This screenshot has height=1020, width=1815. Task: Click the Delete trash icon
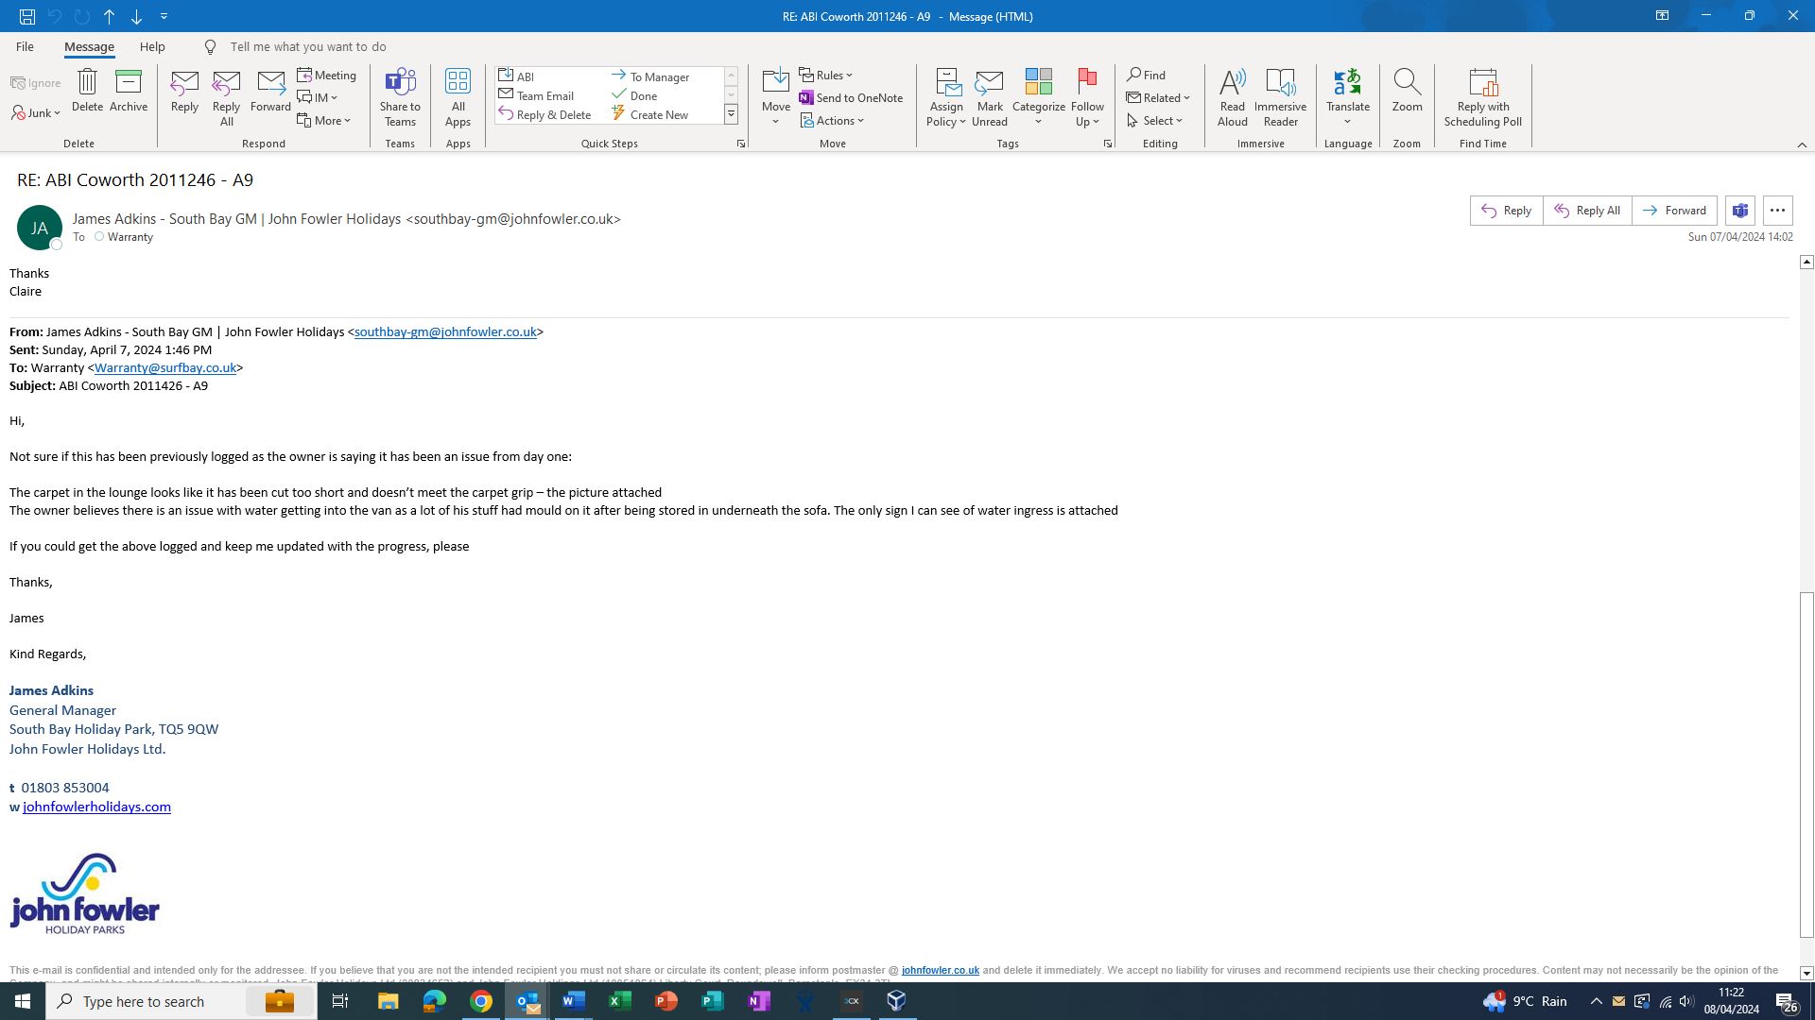pos(87,83)
